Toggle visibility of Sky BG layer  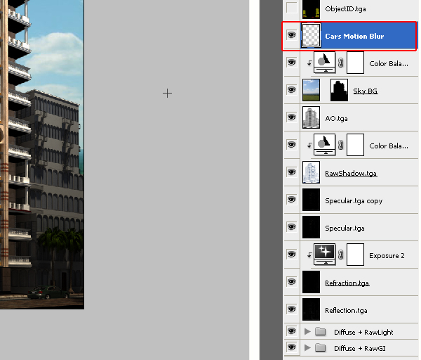[x=292, y=89]
